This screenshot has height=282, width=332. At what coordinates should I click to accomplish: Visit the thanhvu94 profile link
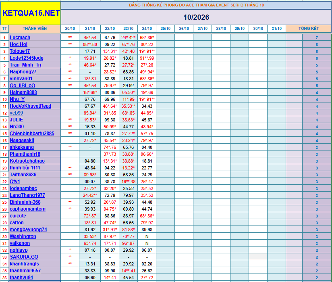coord(21,278)
